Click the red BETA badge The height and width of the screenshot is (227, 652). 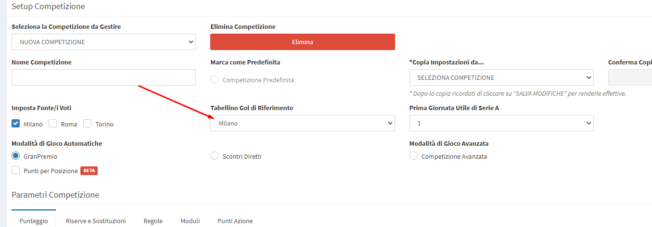click(89, 171)
